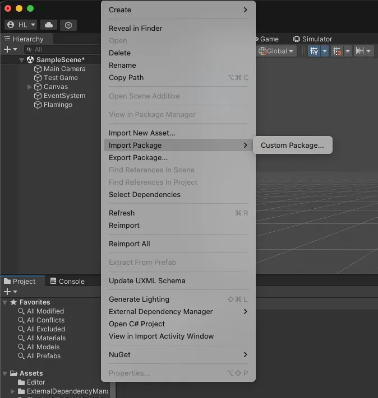This screenshot has width=378, height=398.
Task: Select the SampleScene Unity scene icon
Action: pos(30,60)
